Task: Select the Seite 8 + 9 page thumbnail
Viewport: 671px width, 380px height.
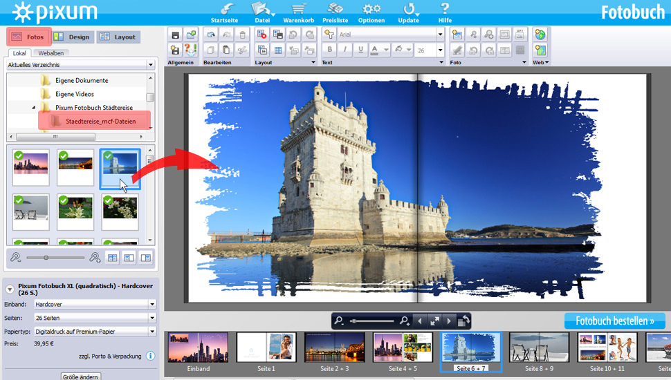Action: [x=539, y=348]
